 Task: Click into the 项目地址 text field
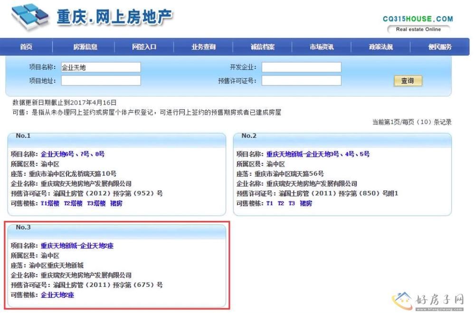[x=101, y=81]
